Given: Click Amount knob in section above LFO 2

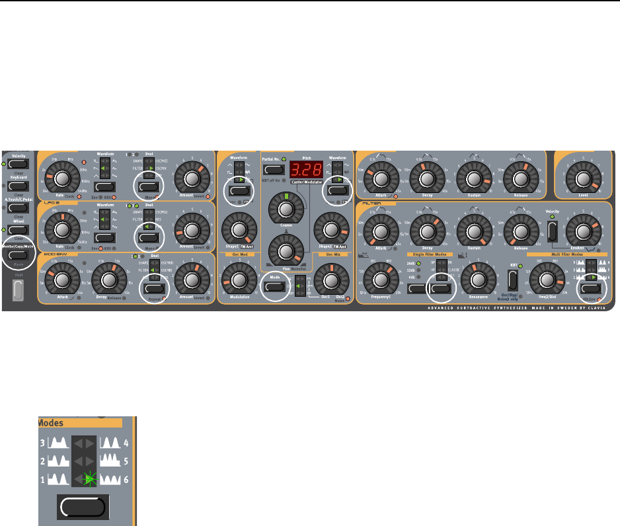Looking at the screenshot, I should (192, 178).
